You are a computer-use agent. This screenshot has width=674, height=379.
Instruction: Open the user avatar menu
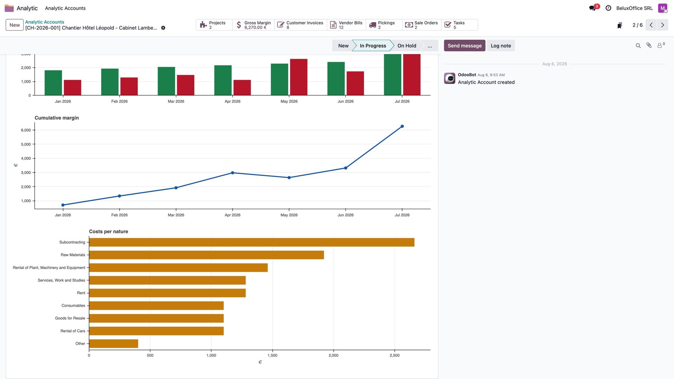tap(662, 8)
